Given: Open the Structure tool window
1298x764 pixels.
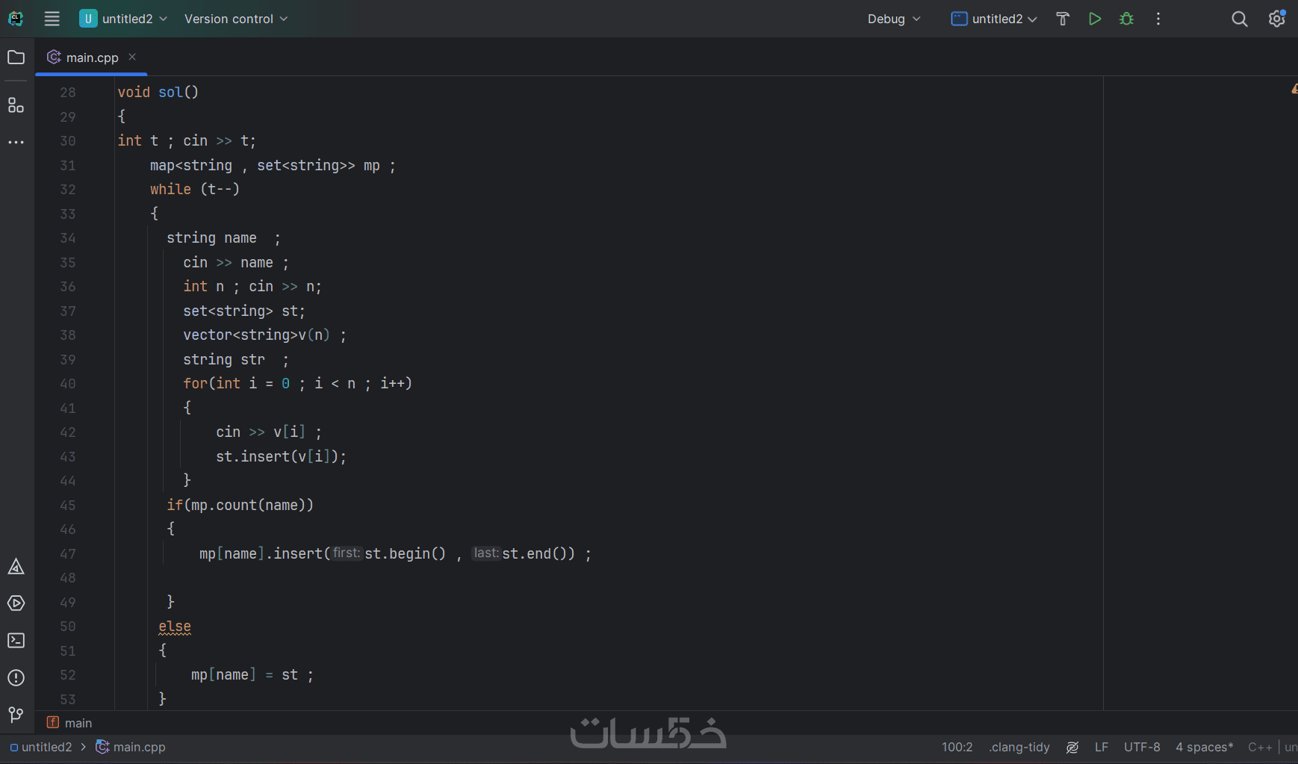Looking at the screenshot, I should coord(16,105).
